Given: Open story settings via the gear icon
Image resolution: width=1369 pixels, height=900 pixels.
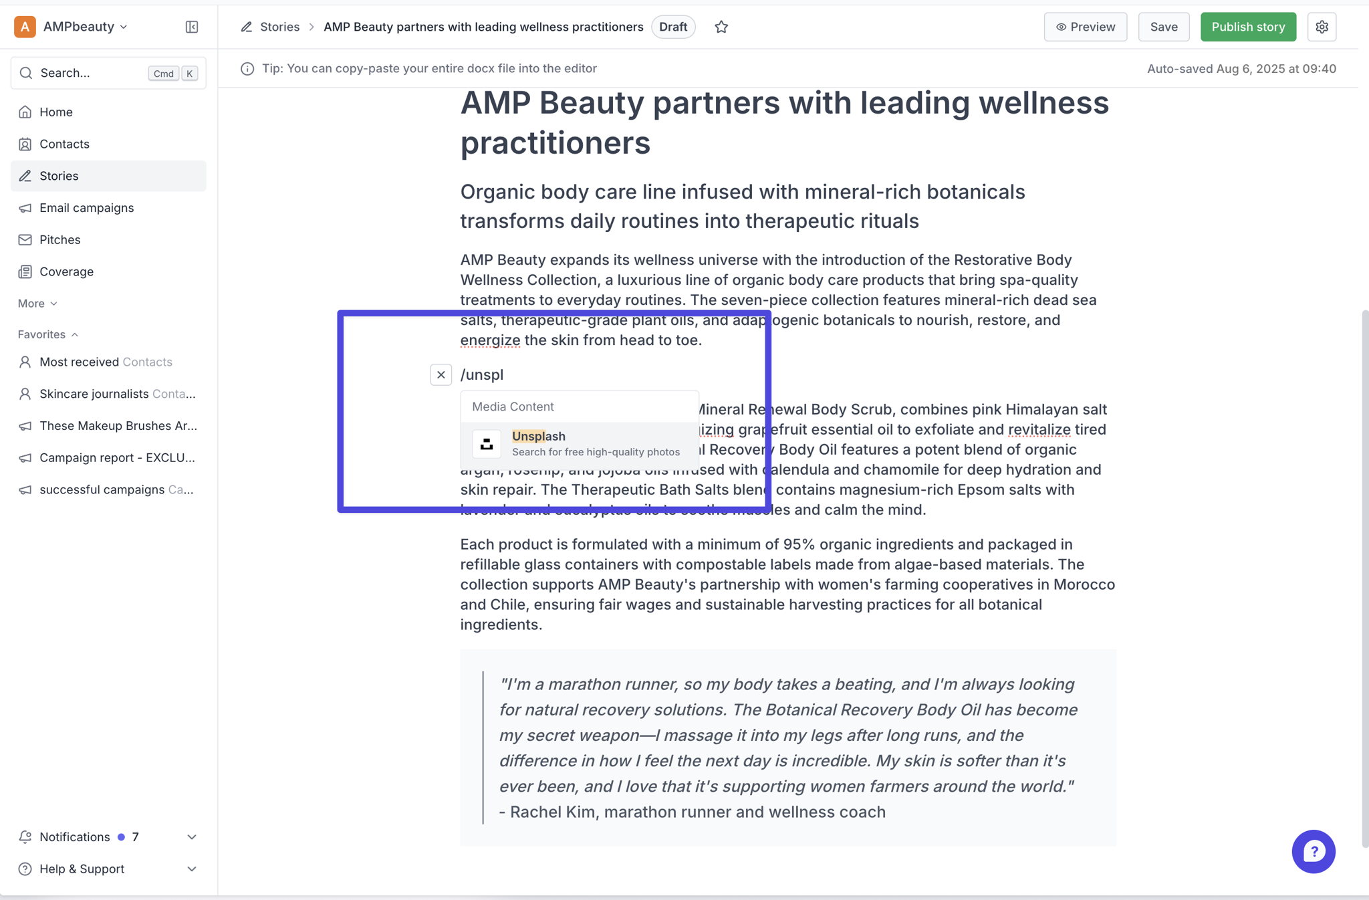Looking at the screenshot, I should (x=1322, y=27).
